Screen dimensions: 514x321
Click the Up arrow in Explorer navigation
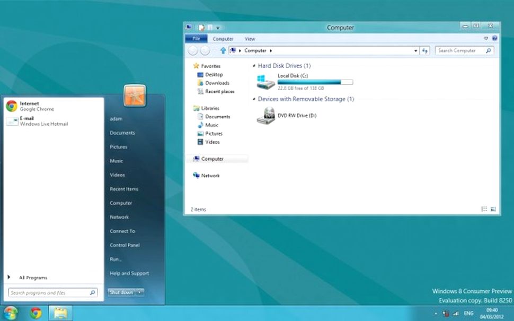pyautogui.click(x=223, y=50)
